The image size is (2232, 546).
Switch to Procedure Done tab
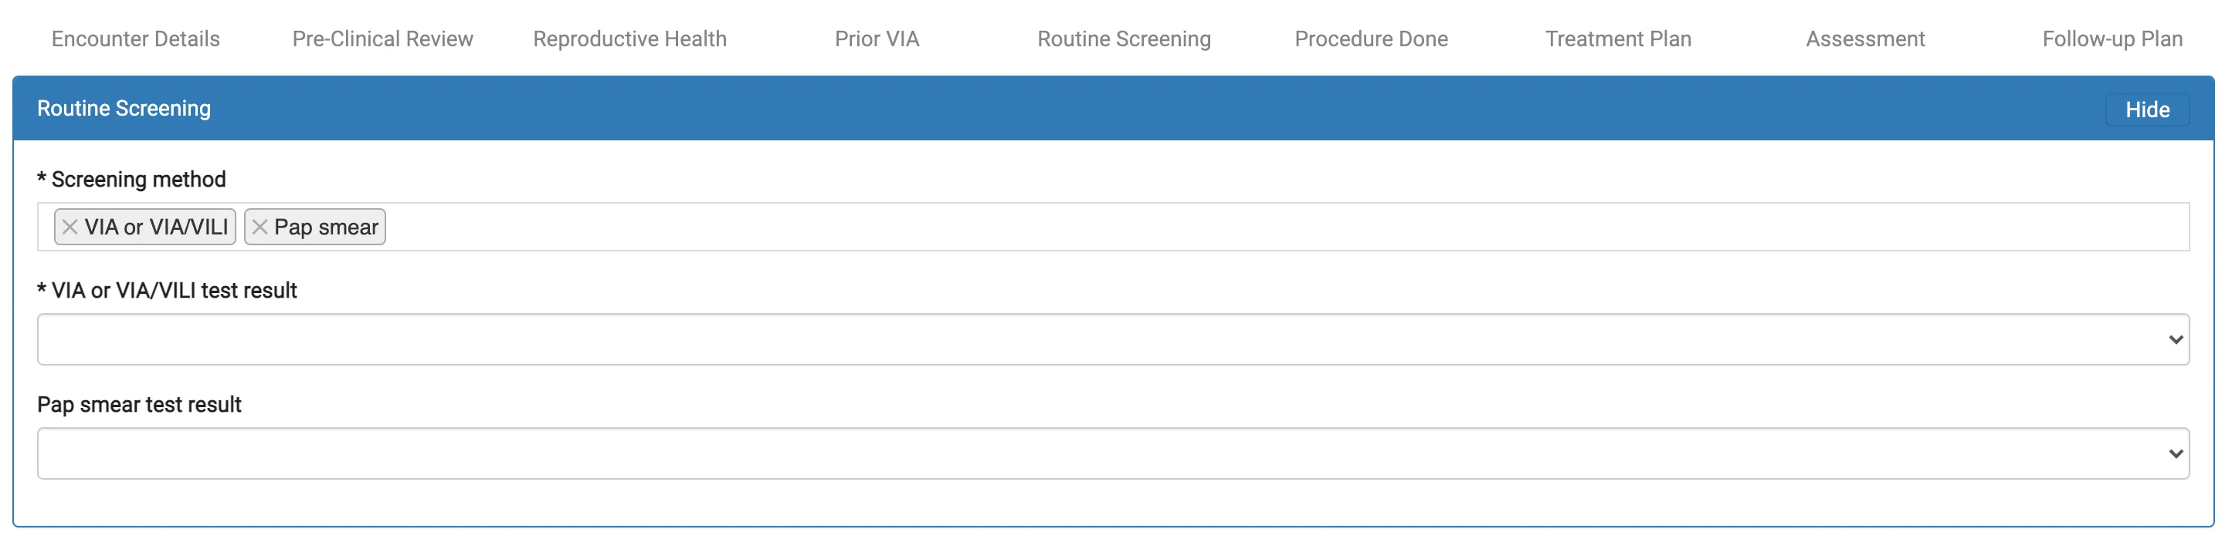pos(1371,39)
